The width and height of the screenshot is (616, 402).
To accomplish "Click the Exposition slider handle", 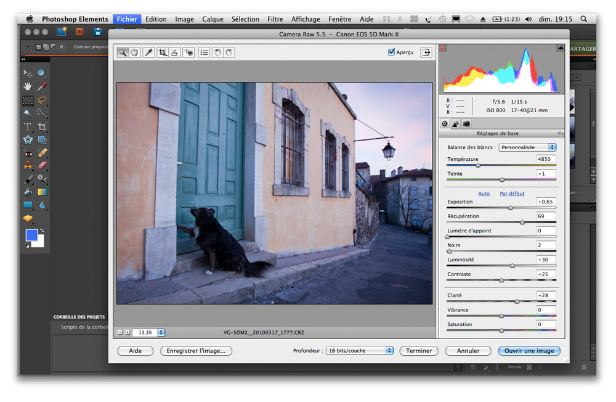I will pos(511,208).
